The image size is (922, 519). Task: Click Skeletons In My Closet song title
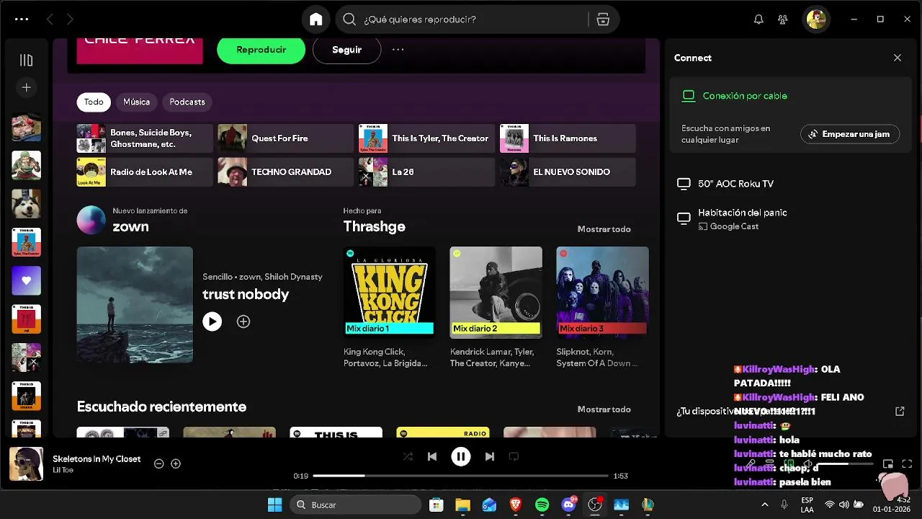[x=97, y=459]
